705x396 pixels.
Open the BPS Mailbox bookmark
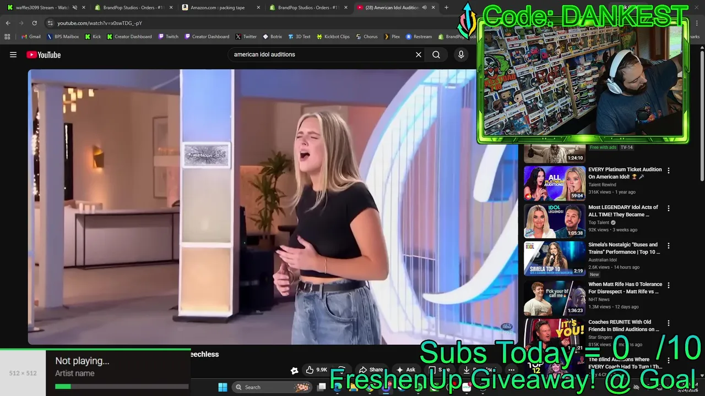coord(63,37)
